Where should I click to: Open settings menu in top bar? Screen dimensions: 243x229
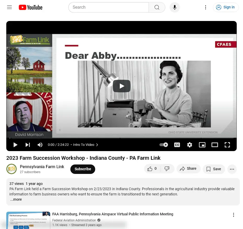click(206, 7)
